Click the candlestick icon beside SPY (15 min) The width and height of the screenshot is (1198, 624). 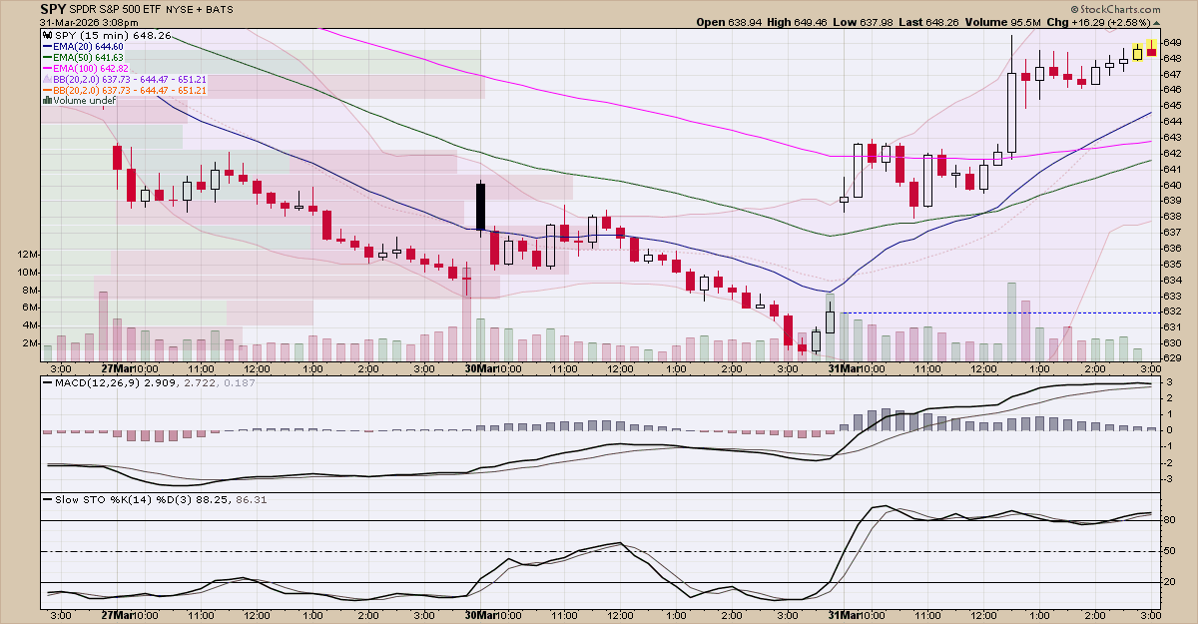tap(47, 35)
